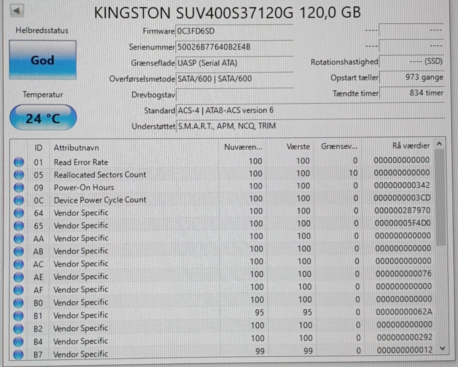The width and height of the screenshot is (458, 367).
Task: Click the Helbredsstatus label
Action: click(x=42, y=30)
